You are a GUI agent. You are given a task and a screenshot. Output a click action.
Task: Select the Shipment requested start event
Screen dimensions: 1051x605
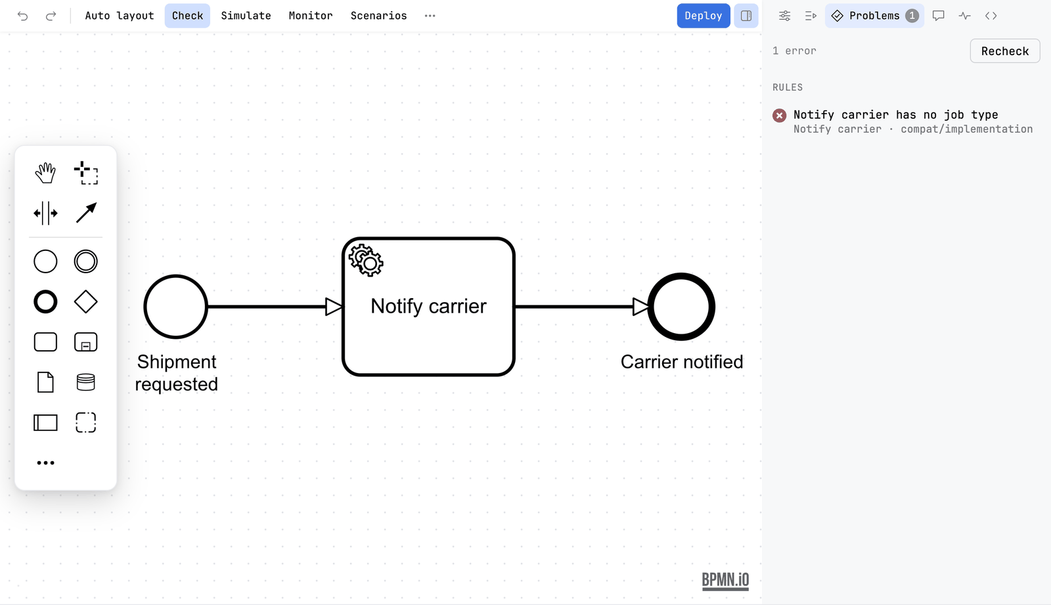pyautogui.click(x=176, y=307)
